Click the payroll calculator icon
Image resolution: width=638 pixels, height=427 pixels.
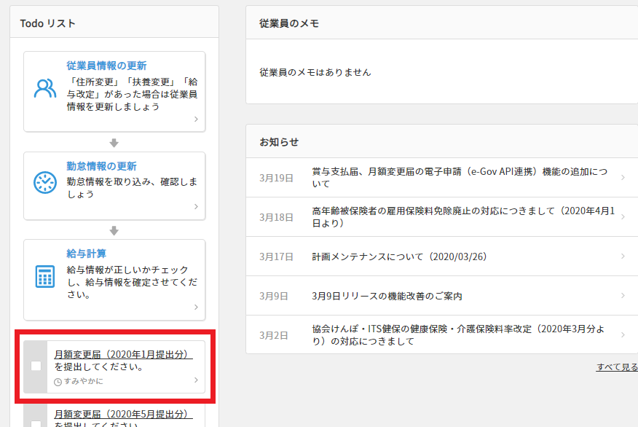click(x=45, y=276)
